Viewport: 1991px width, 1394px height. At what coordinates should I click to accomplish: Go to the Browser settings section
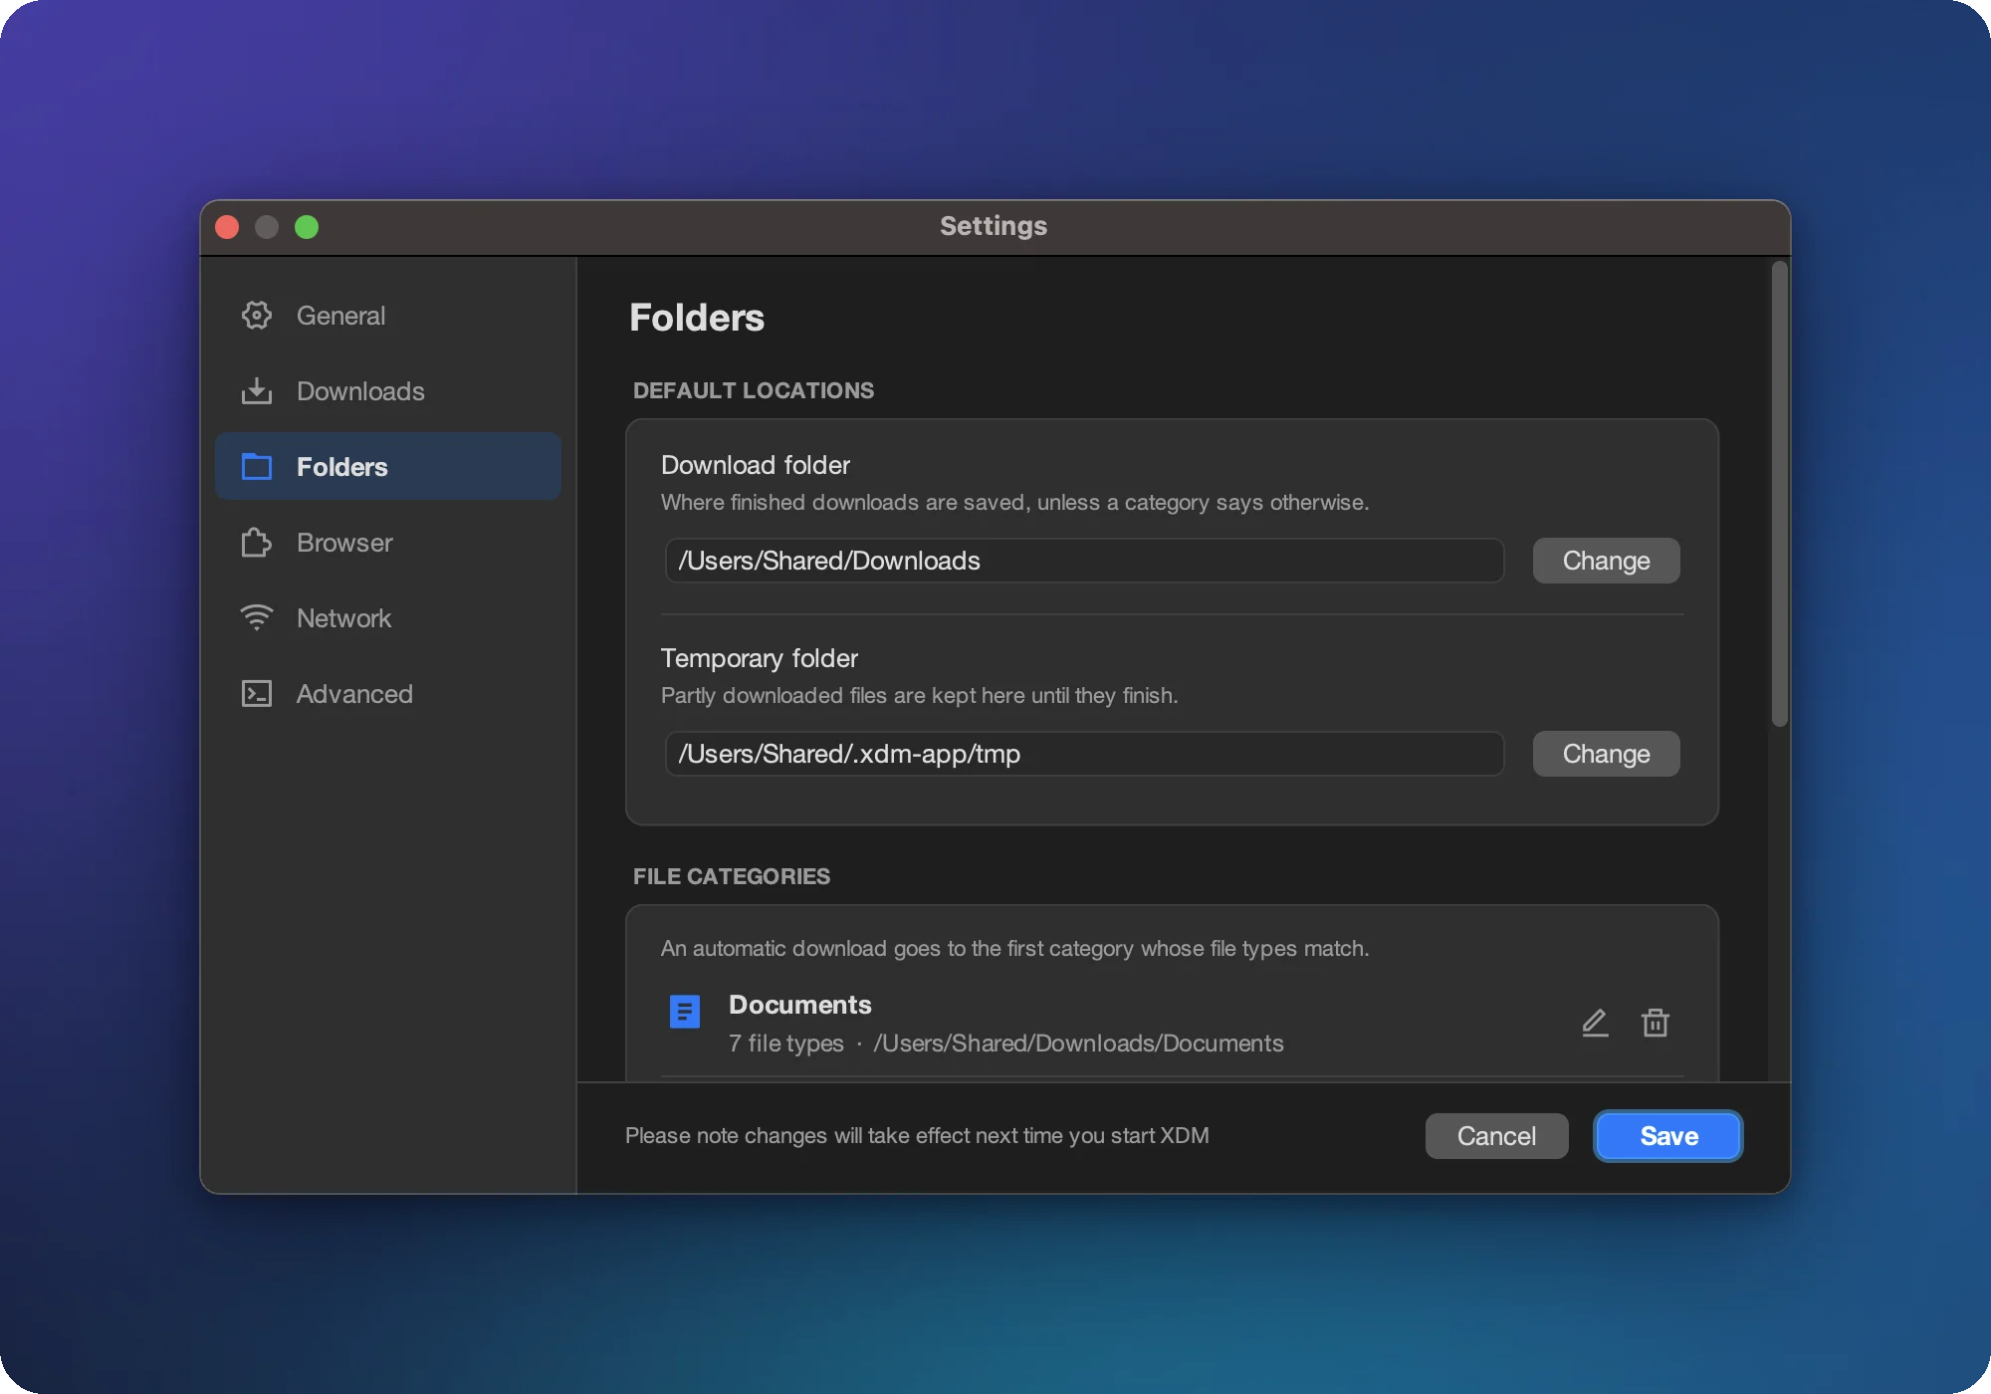(x=388, y=543)
